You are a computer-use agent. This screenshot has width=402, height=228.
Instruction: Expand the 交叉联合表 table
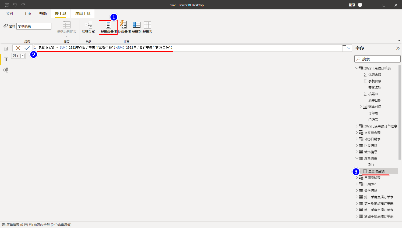[x=357, y=133]
